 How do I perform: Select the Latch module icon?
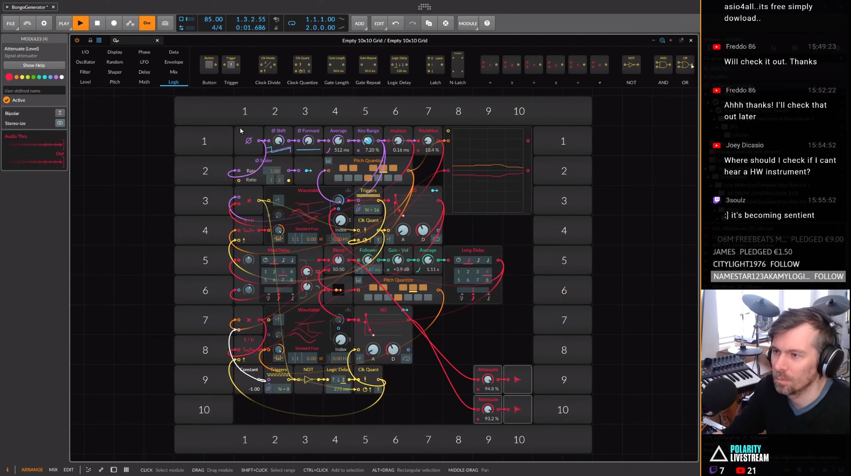435,64
